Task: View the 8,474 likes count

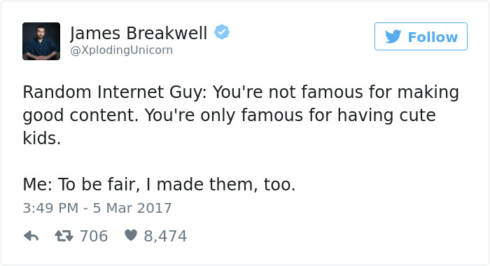Action: (165, 236)
